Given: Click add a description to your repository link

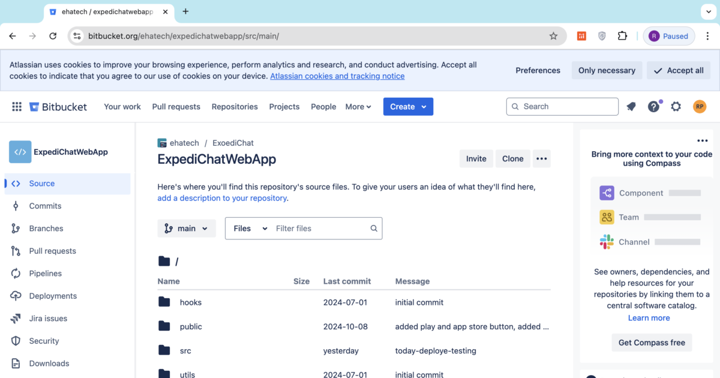Looking at the screenshot, I should [x=222, y=198].
